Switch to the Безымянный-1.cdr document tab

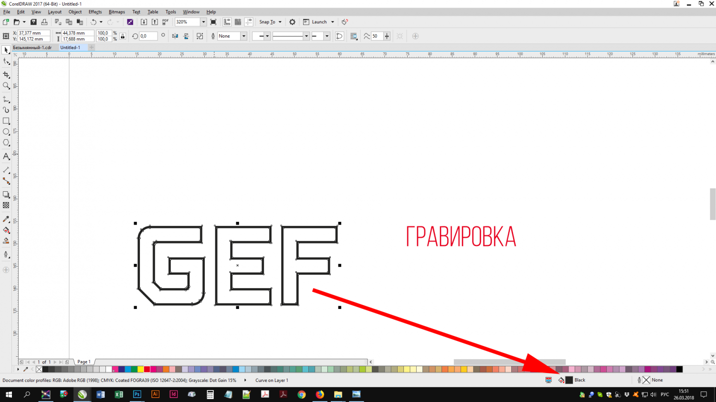[32, 48]
